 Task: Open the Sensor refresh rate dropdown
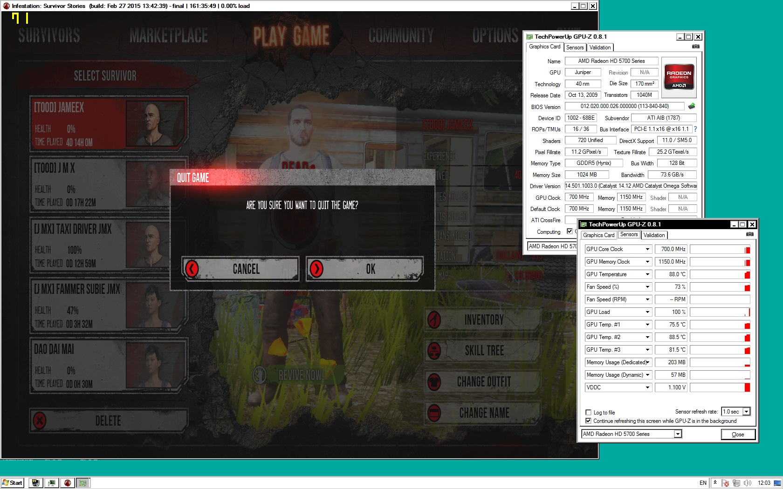(746, 411)
